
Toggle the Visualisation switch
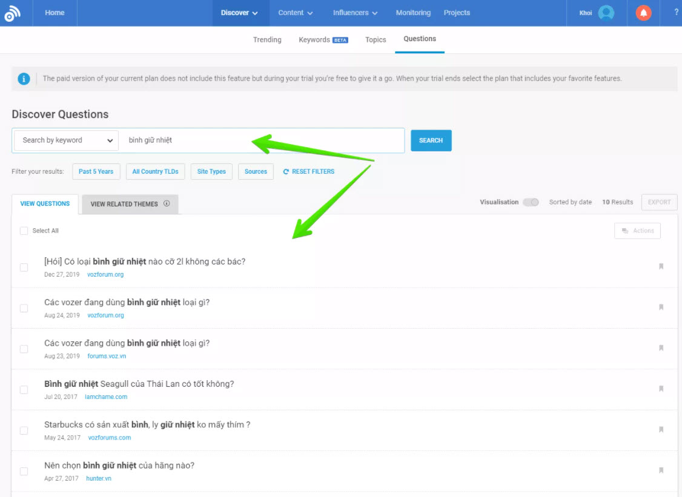(x=531, y=202)
